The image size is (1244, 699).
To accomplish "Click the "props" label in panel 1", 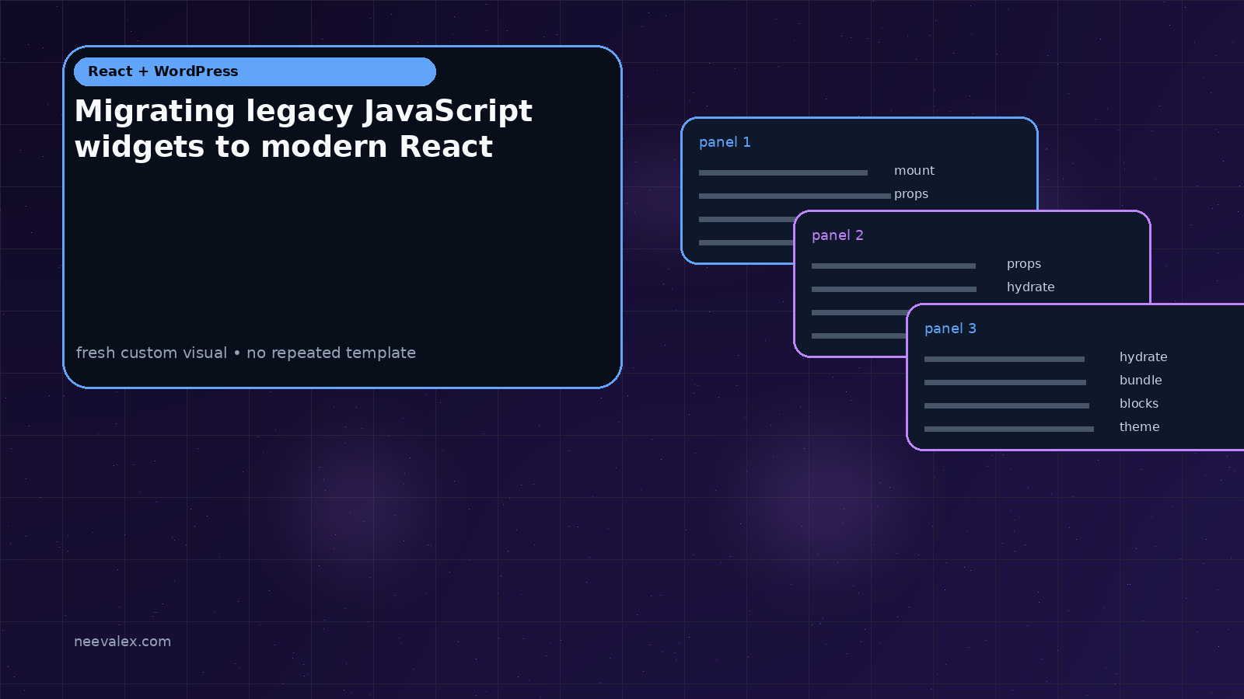I will click(x=911, y=194).
